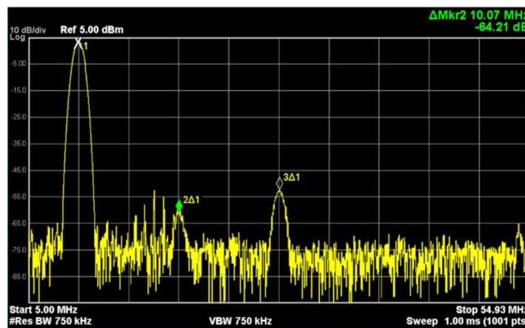Image resolution: width=525 pixels, height=328 pixels.
Task: Click the -5.00 y-axis gridline label
Action: click(x=19, y=64)
